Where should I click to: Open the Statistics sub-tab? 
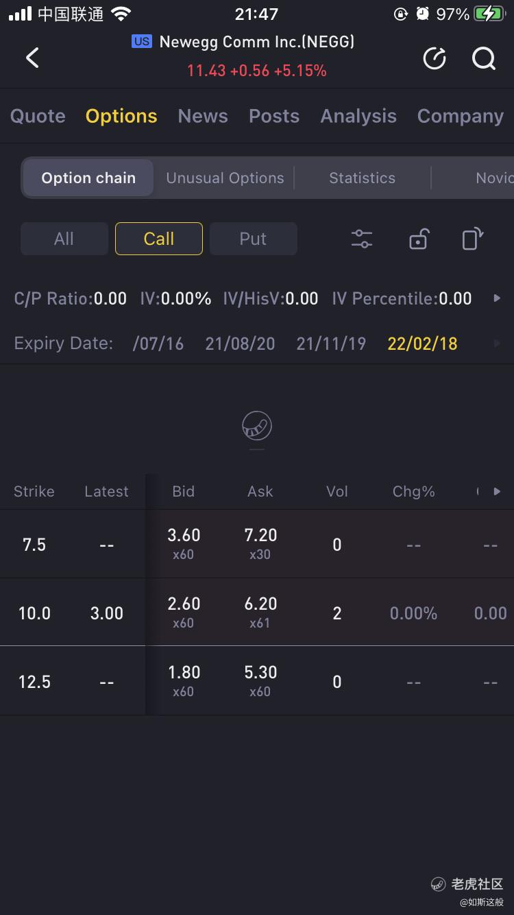(x=362, y=178)
